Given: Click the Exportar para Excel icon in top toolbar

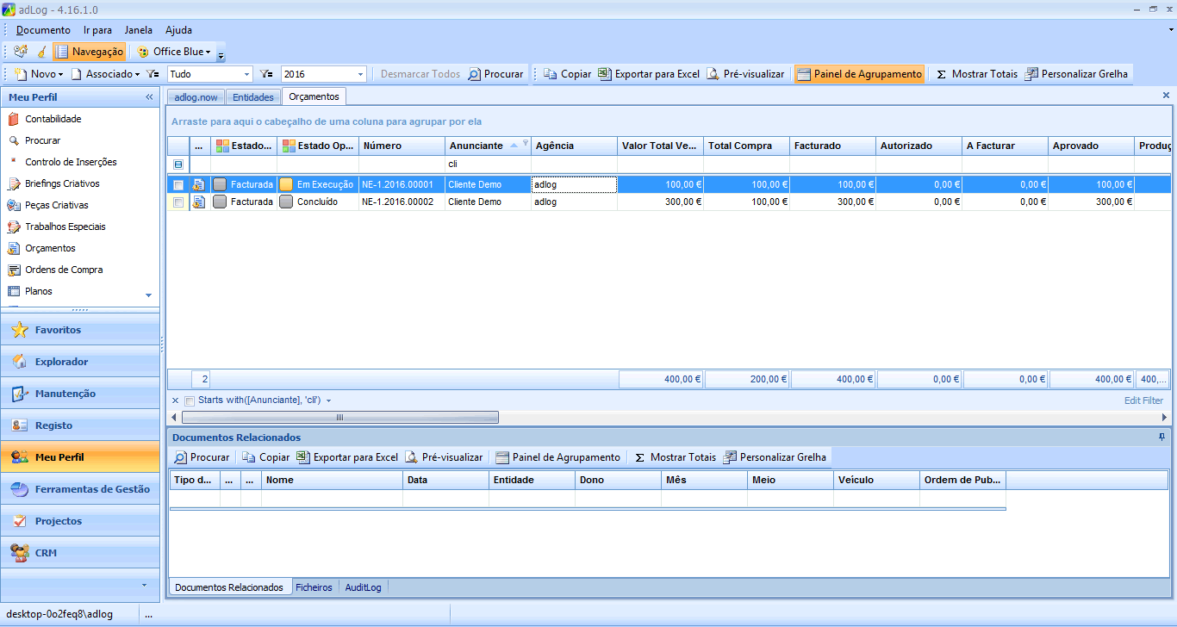Looking at the screenshot, I should coord(605,74).
